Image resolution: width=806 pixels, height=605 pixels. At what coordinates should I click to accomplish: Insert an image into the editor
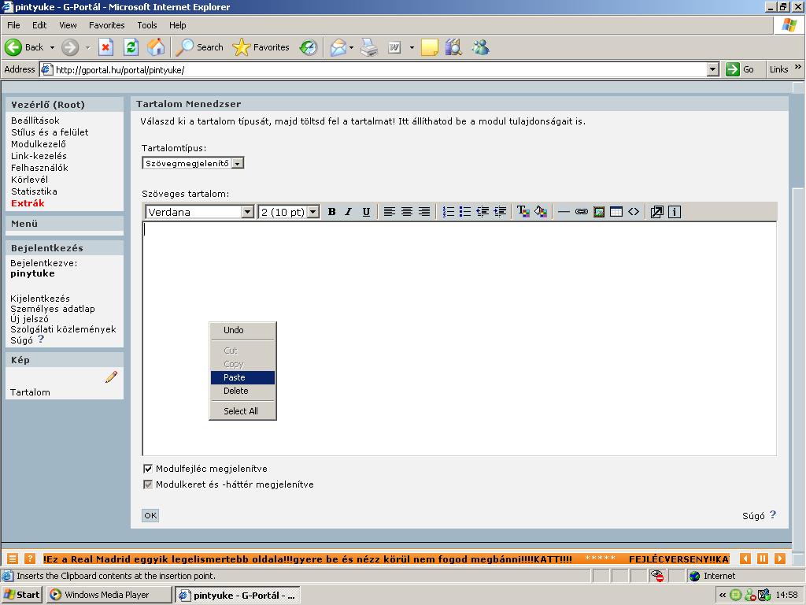tap(599, 212)
